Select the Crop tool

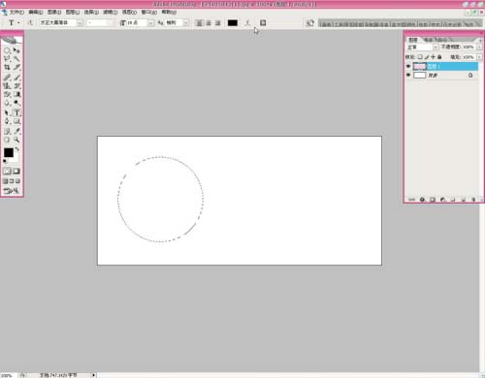pyautogui.click(x=7, y=67)
